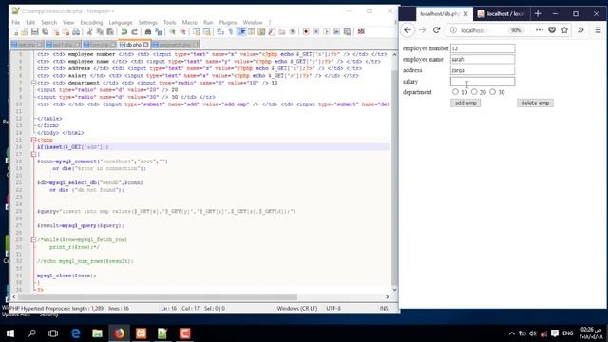Image resolution: width=608 pixels, height=342 pixels.
Task: Click the delete emp button
Action: tap(535, 104)
